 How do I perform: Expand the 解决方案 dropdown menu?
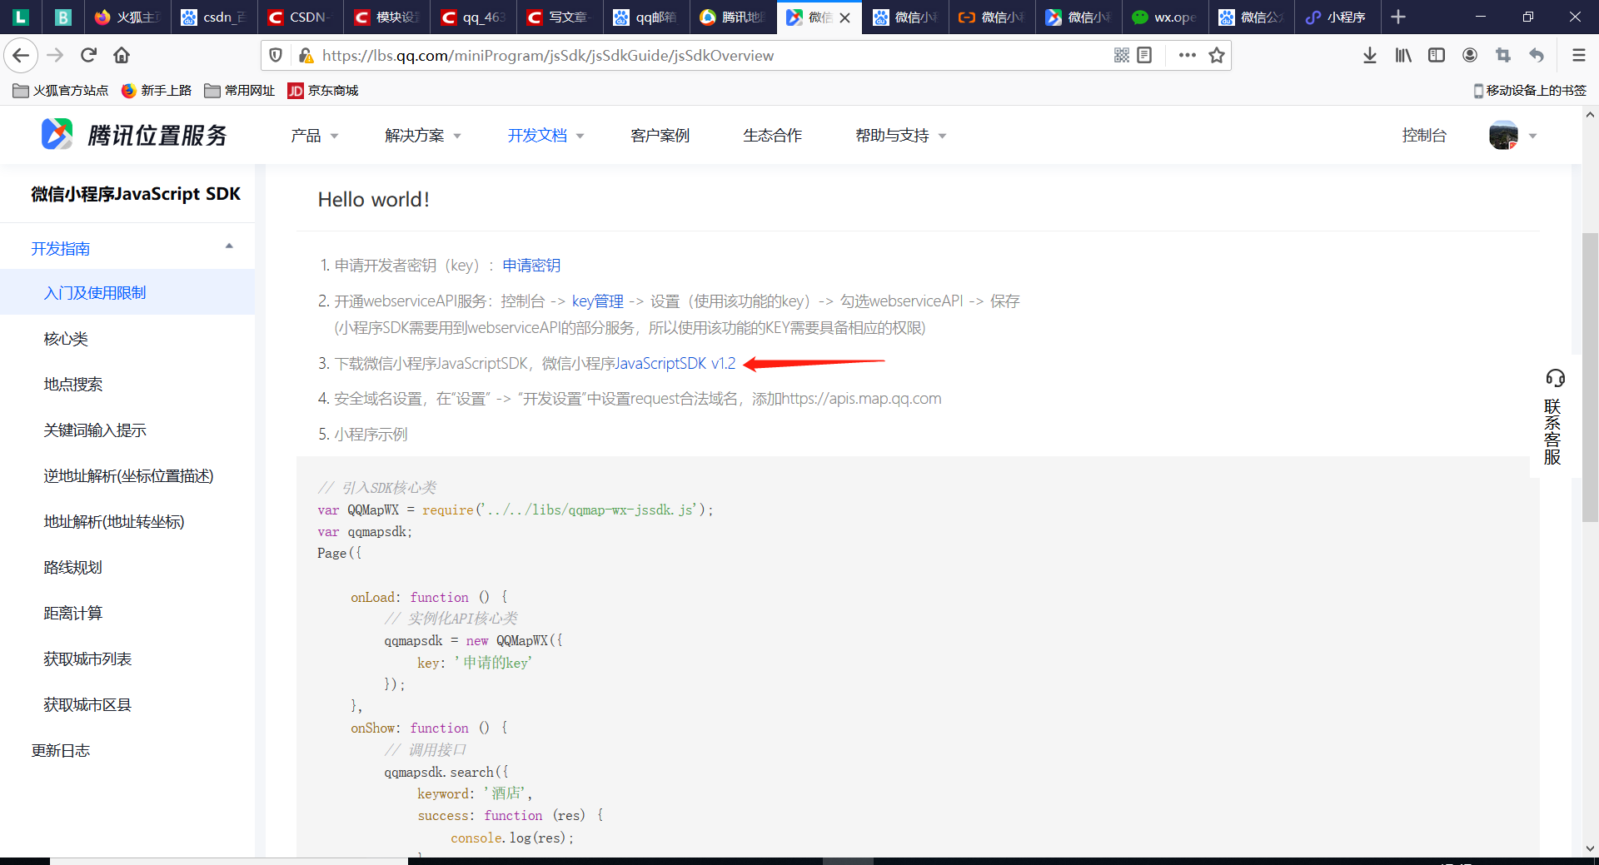[x=422, y=136]
